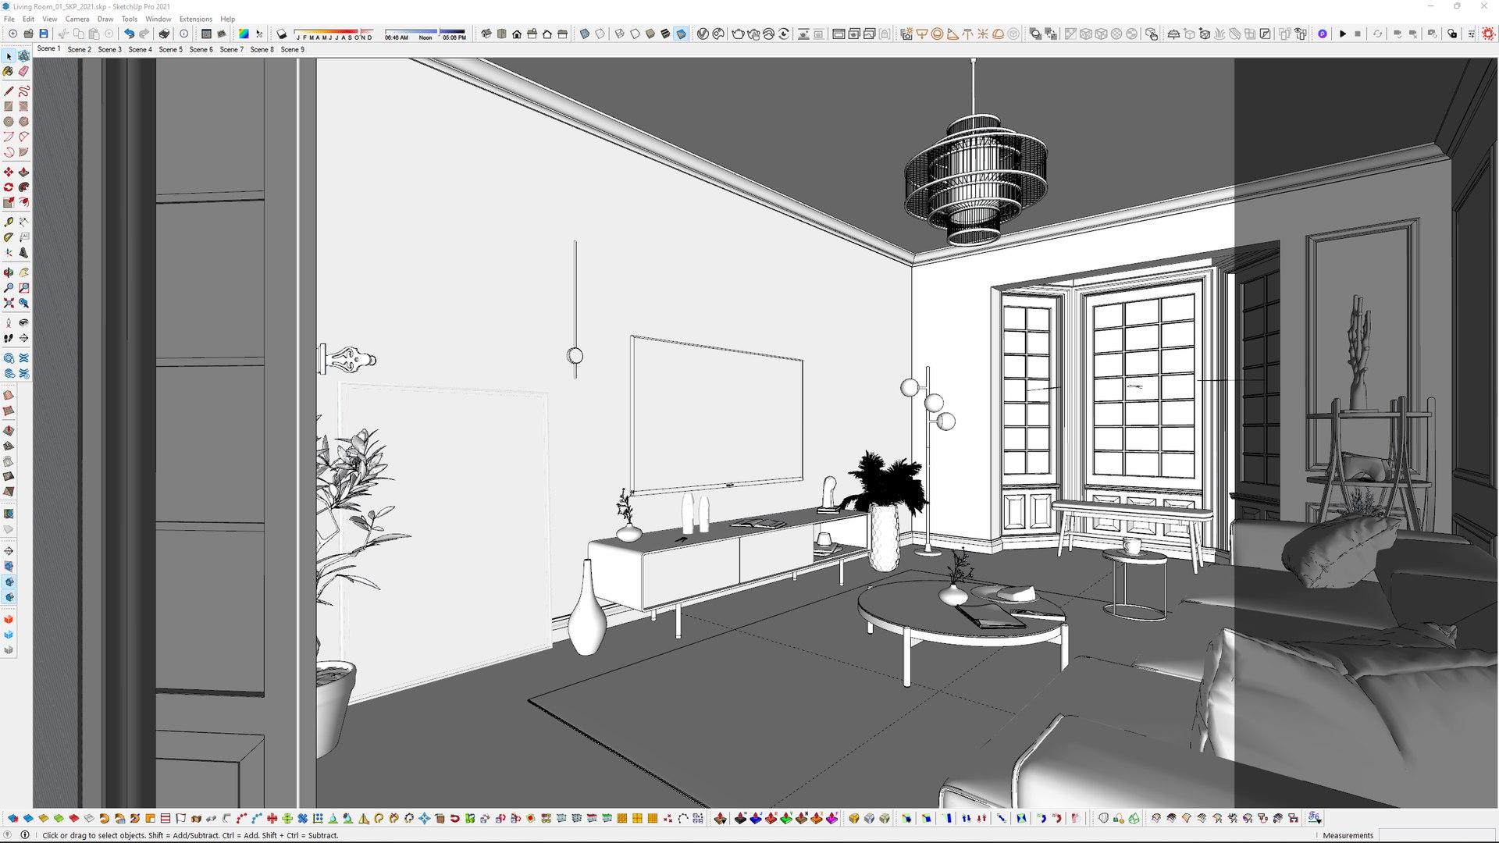Switch to the Iso standard view
The height and width of the screenshot is (843, 1499).
tap(486, 34)
